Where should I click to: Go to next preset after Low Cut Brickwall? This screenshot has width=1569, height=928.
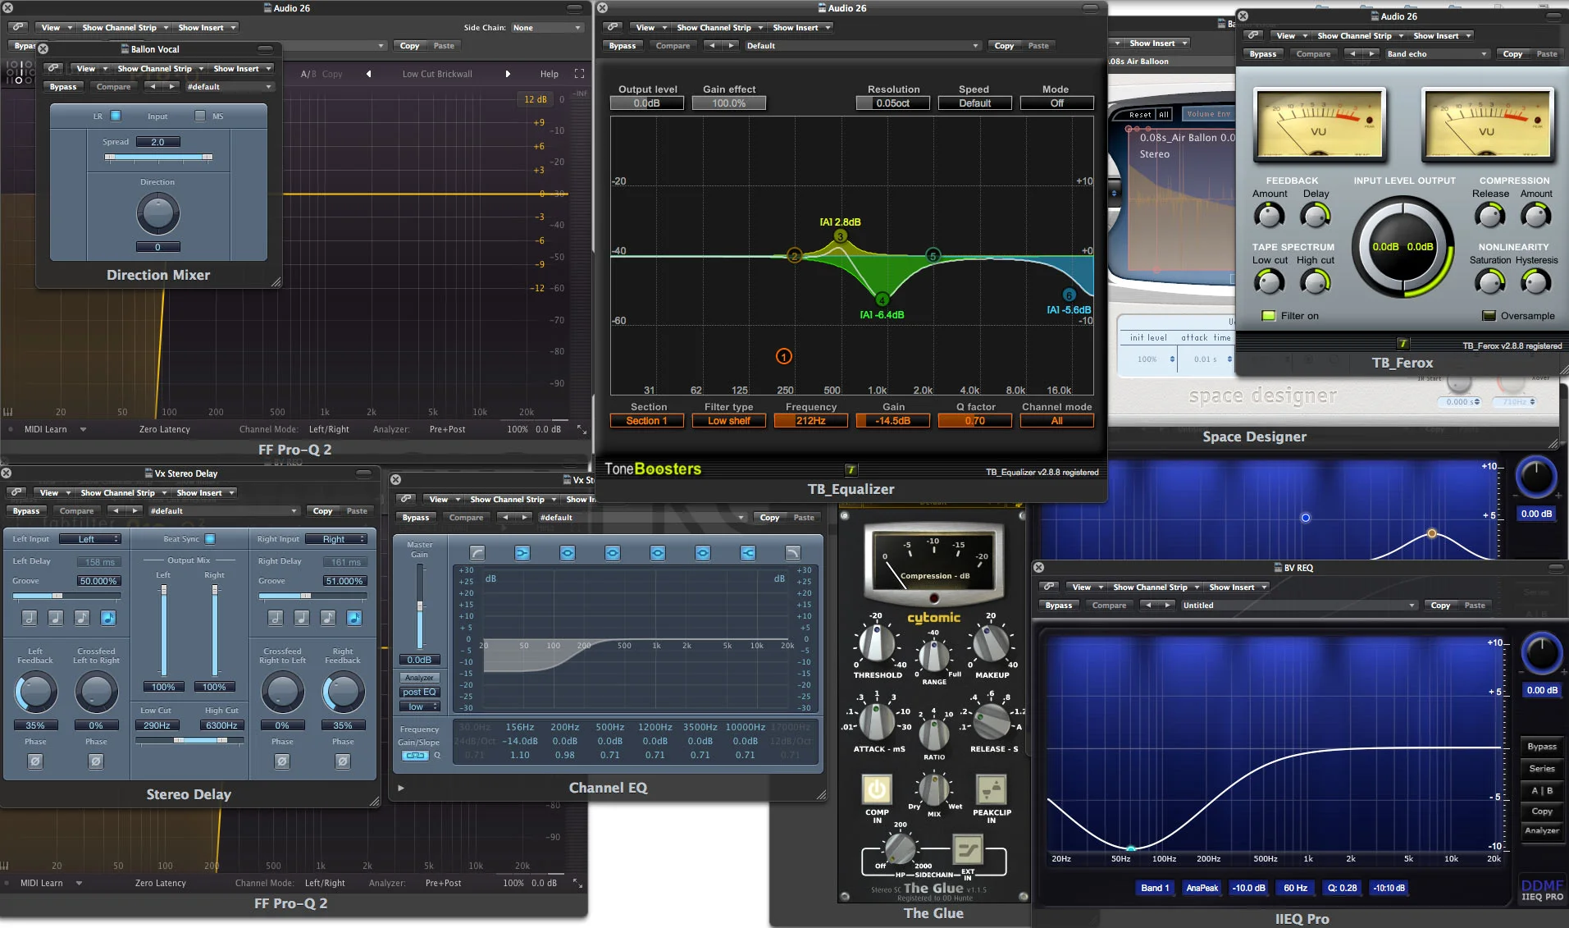coord(508,74)
